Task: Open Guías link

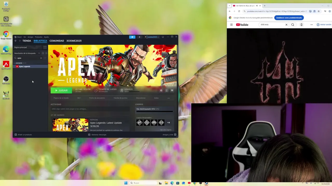Action: pyautogui.click(x=156, y=98)
